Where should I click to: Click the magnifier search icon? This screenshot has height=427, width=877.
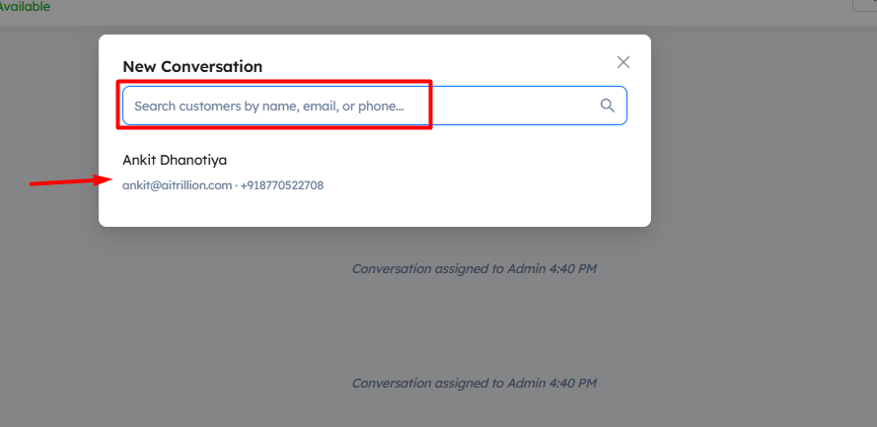click(x=608, y=106)
